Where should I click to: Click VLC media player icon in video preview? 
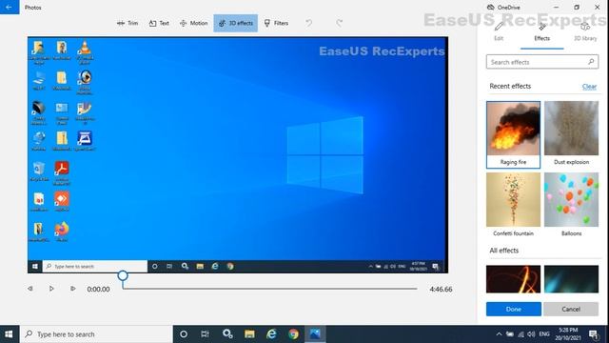[x=85, y=51]
